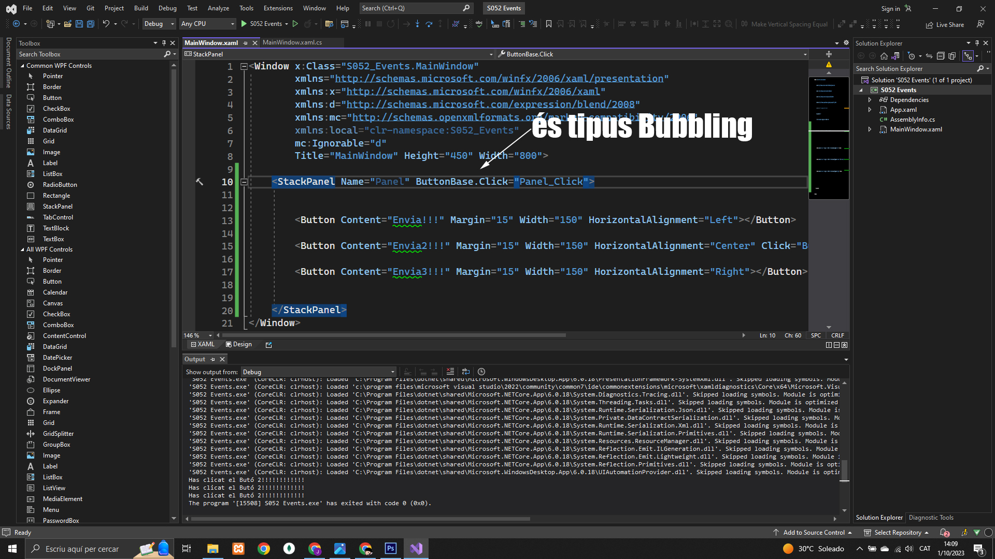Viewport: 995px width, 559px height.
Task: Open the Build menu
Action: coord(140,8)
